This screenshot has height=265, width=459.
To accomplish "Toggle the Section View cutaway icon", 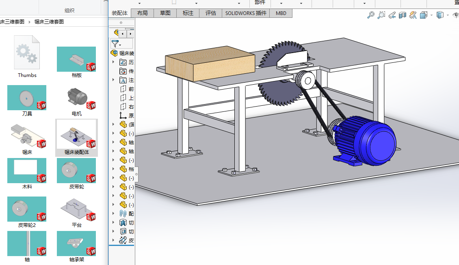I will click(x=402, y=15).
